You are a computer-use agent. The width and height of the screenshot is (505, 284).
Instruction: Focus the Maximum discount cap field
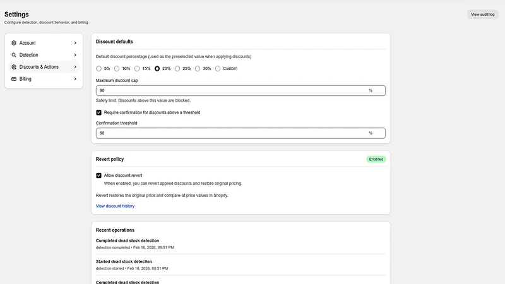[x=241, y=90]
